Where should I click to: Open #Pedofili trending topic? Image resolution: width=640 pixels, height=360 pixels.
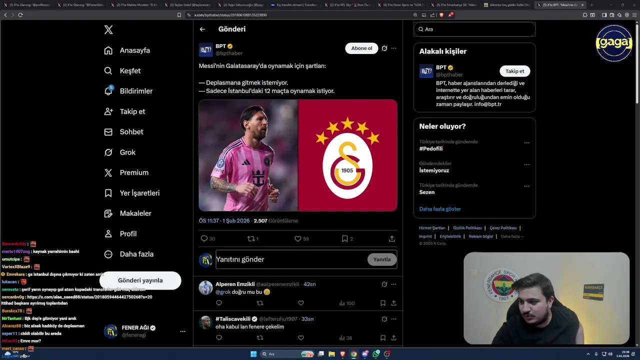coord(431,148)
